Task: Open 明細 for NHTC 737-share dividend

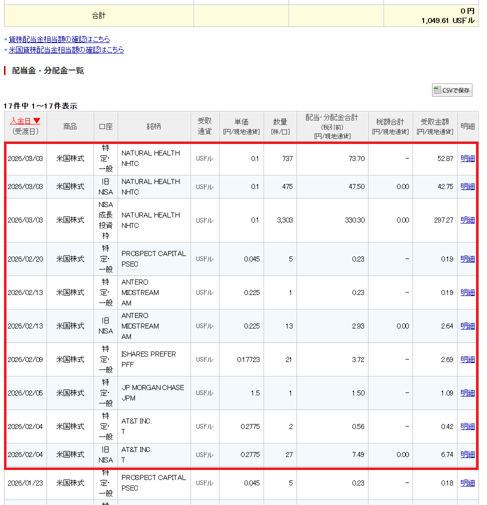Action: 467,158
